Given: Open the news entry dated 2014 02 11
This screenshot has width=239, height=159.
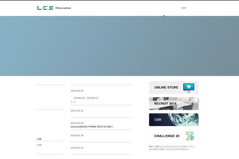Looking at the screenshot, I should pos(77,111).
